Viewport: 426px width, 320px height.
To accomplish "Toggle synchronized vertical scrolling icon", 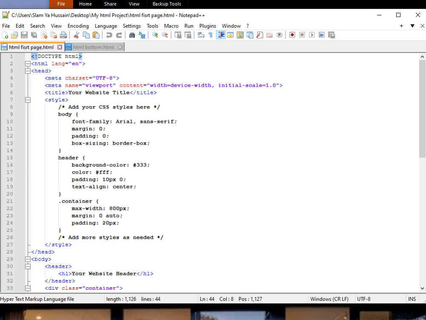I will pyautogui.click(x=178, y=35).
